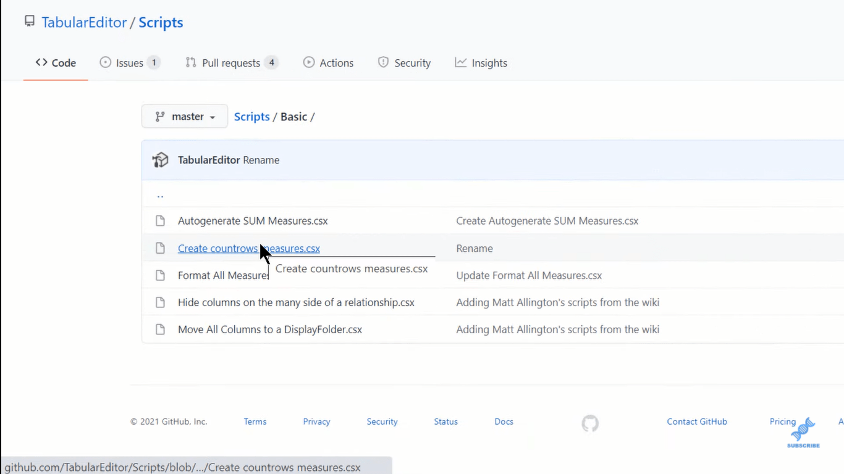844x474 pixels.
Task: Open Create countrows measures.csx file
Action: click(249, 248)
